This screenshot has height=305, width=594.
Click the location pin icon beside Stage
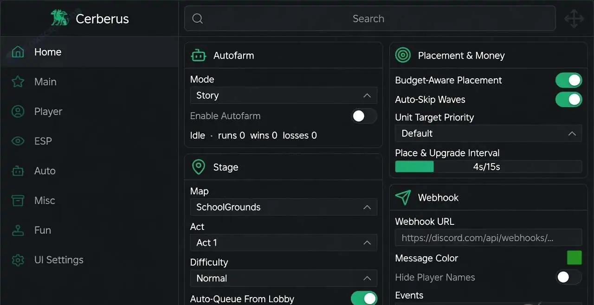click(199, 167)
